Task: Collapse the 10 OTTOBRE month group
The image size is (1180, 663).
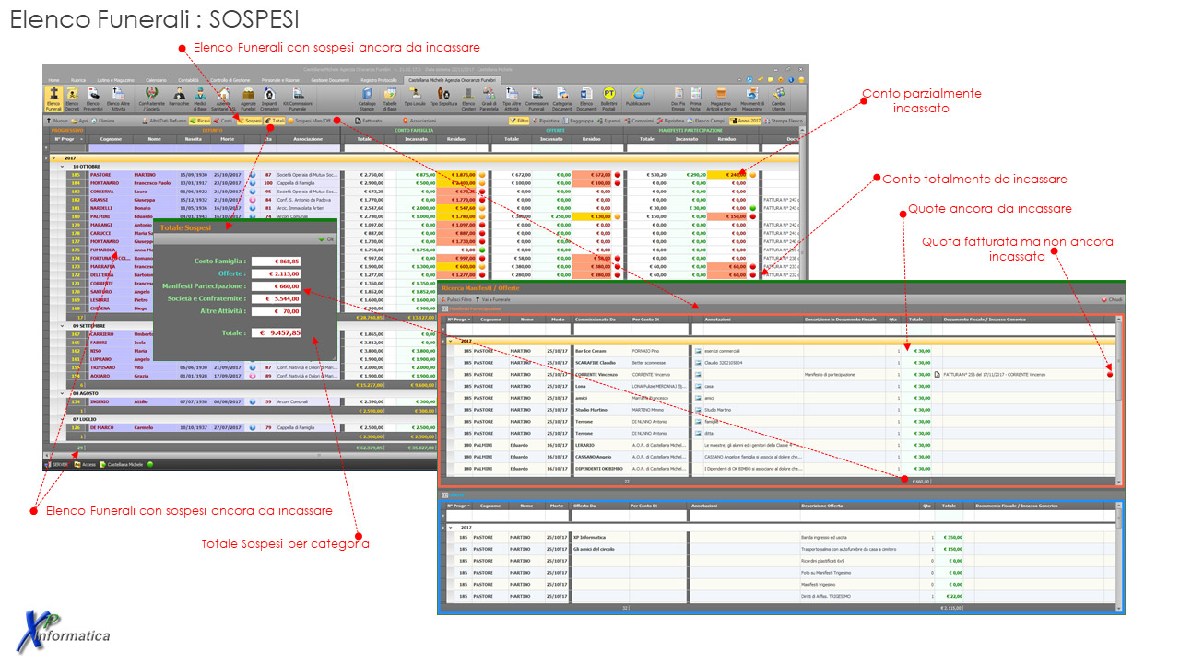Action: [x=64, y=166]
